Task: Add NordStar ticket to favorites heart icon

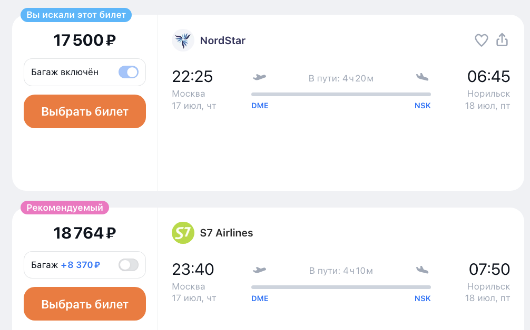Action: tap(482, 40)
